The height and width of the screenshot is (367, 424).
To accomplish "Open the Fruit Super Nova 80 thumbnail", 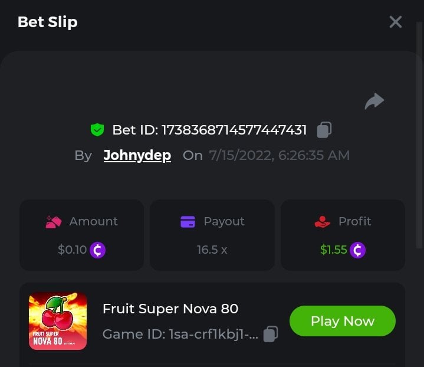I will 58,321.
